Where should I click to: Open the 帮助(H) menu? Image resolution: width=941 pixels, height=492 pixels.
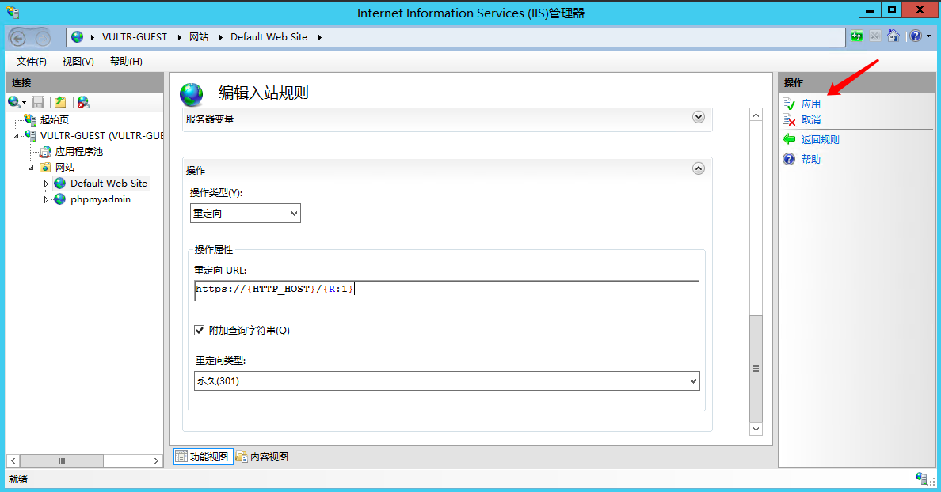point(126,61)
